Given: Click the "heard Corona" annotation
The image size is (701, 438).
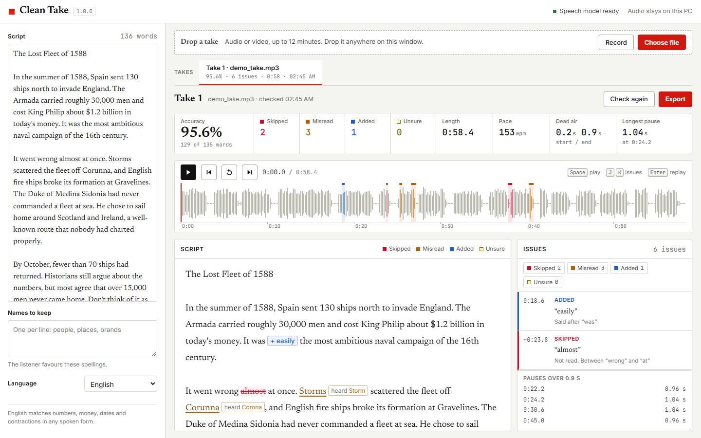Looking at the screenshot, I should [x=243, y=407].
